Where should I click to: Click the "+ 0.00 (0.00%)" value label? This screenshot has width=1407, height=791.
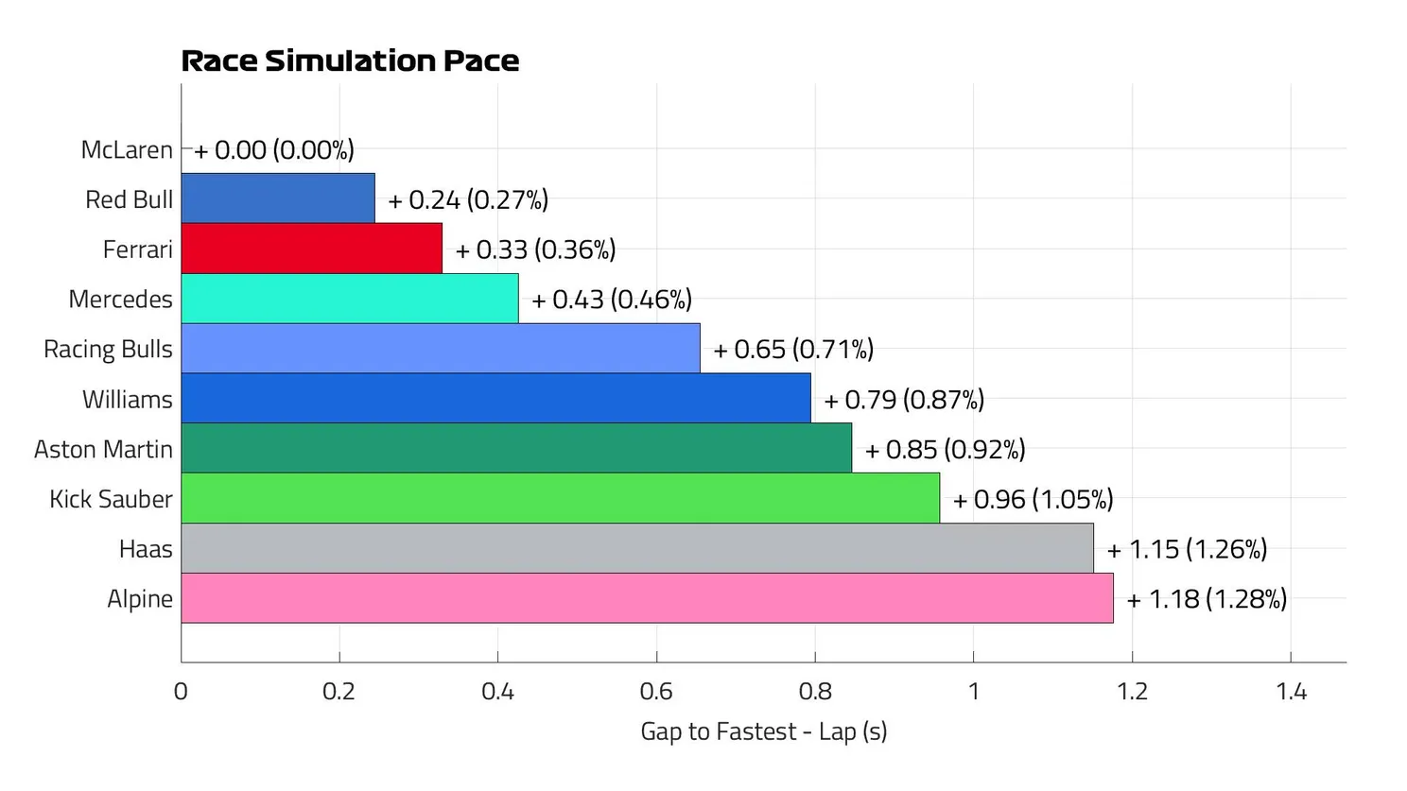tap(273, 150)
